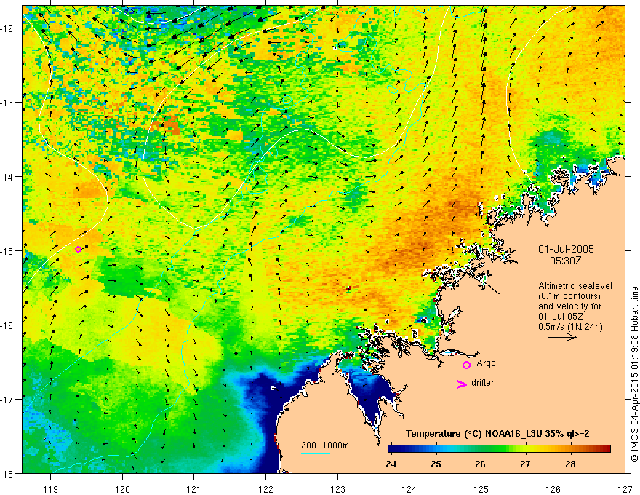Click the 'Altimetric sealevel' caption text
Image resolution: width=640 pixels, height=495 pixels.
(x=575, y=286)
